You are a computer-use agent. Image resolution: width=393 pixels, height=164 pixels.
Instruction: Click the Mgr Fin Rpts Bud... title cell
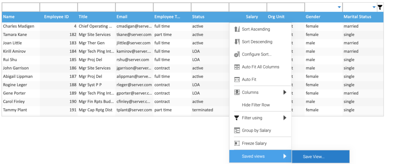[x=96, y=101]
